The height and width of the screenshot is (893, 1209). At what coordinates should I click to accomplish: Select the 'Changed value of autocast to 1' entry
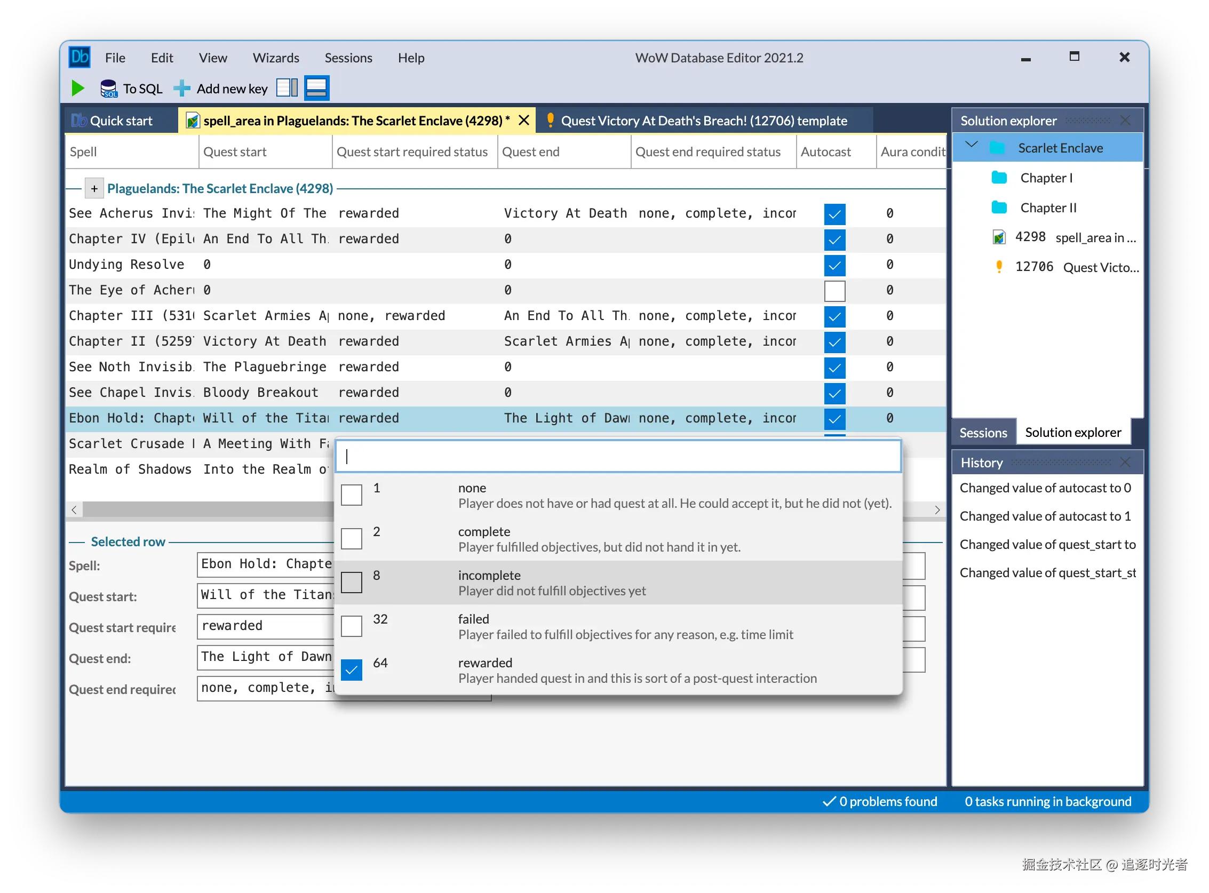tap(1045, 516)
